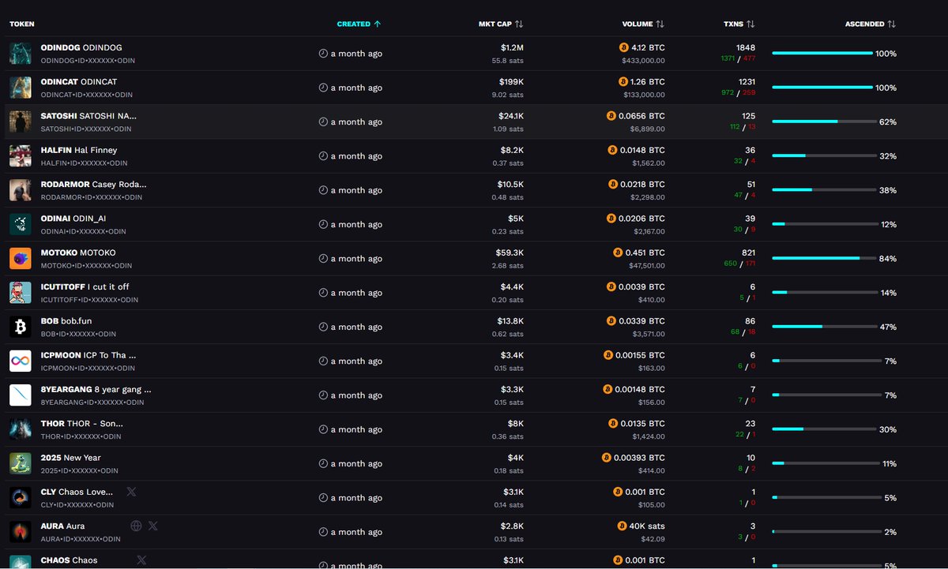The width and height of the screenshot is (948, 569).
Task: Click the $47,501.00 volume amount
Action: tap(646, 265)
